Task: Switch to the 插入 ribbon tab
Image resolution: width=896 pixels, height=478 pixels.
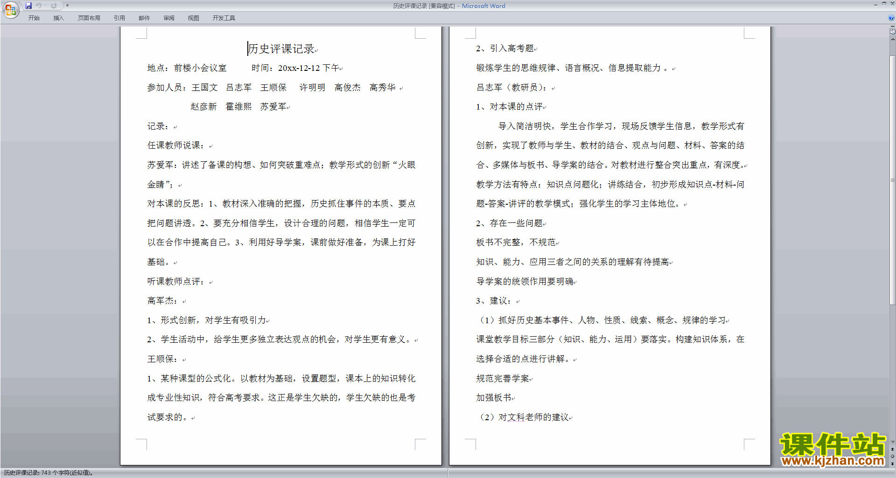Action: 58,18
